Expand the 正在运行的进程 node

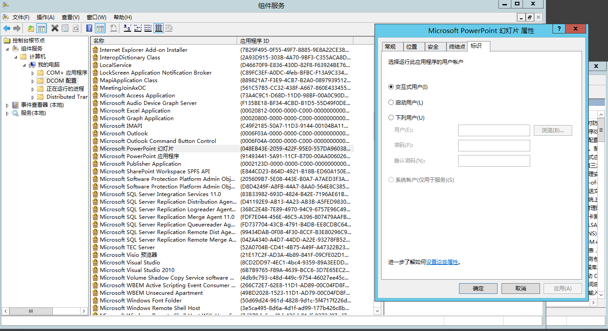click(33, 89)
